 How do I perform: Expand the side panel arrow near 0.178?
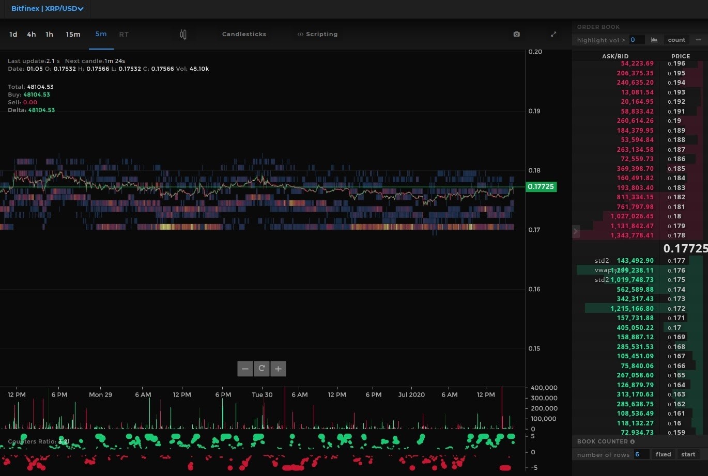[576, 232]
